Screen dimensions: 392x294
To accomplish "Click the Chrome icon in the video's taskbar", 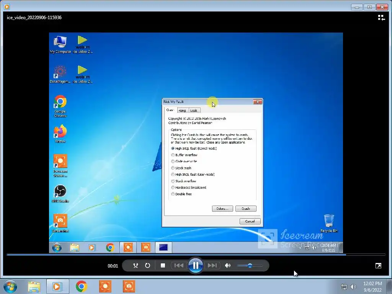I will click(110, 248).
